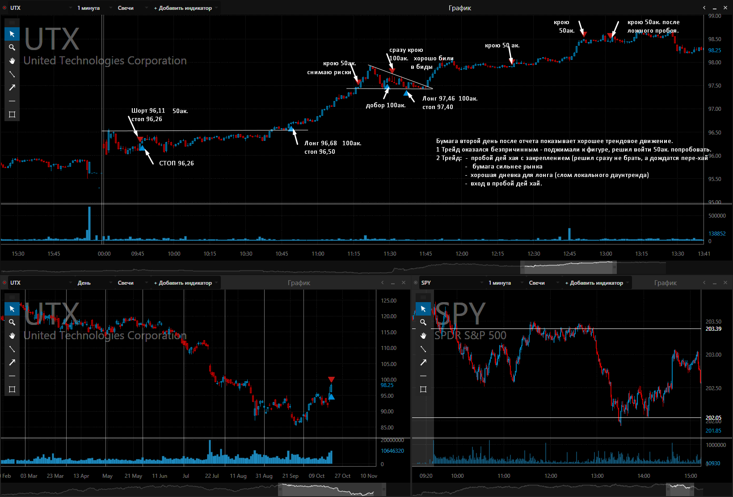This screenshot has height=497, width=733.
Task: Choose the diagonal line drawing tool in the top chart
Action: [x=12, y=74]
